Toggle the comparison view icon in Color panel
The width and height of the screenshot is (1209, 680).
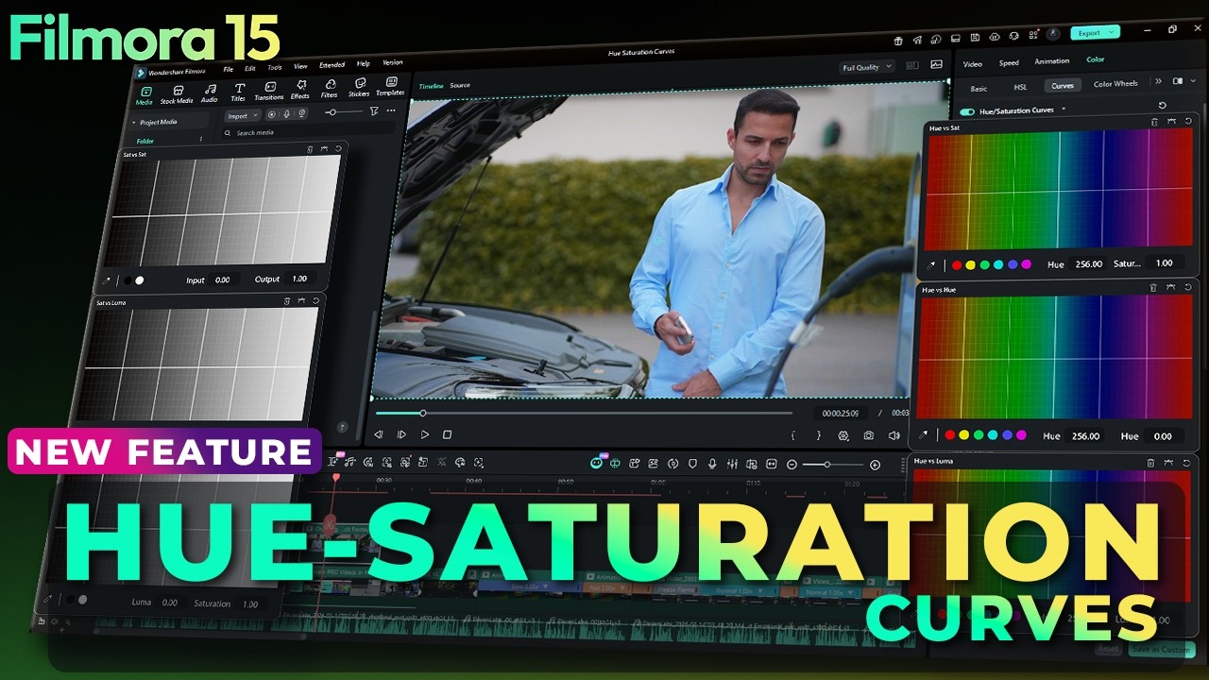click(x=1177, y=81)
